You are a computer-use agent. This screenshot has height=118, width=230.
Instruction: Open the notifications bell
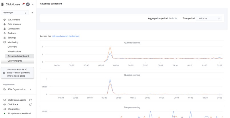pos(23,4)
